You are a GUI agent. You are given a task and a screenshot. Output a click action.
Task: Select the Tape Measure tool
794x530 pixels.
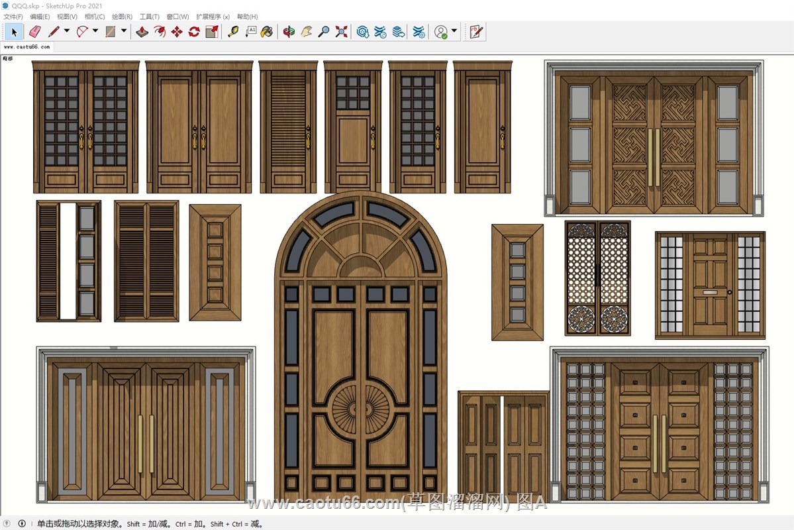point(233,31)
